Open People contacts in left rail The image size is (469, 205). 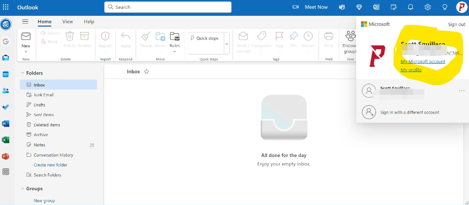click(x=6, y=91)
